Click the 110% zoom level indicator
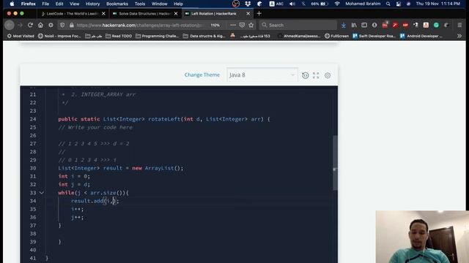 pos(215,26)
